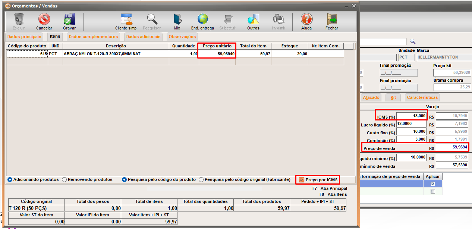
Task: Open Cliente simp. from the toolbar
Action: 126,19
